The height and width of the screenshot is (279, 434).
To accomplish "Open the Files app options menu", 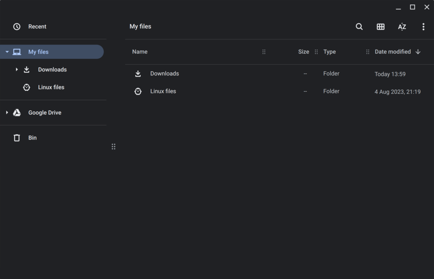I will pyautogui.click(x=423, y=26).
